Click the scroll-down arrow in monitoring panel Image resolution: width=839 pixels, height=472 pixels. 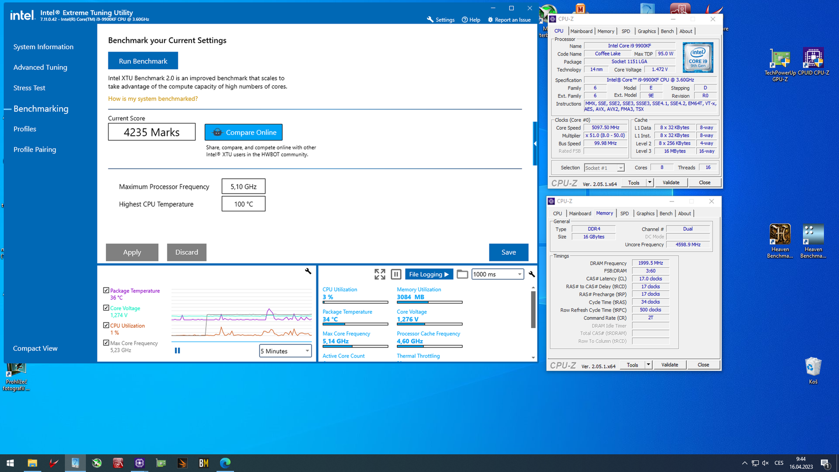coord(533,357)
